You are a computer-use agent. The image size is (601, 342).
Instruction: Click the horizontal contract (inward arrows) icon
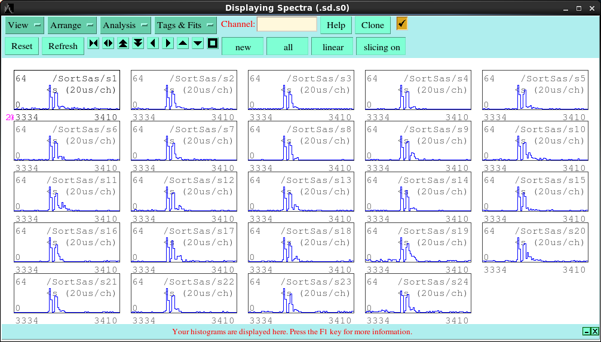[x=93, y=43]
